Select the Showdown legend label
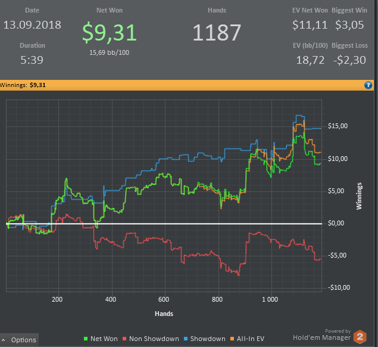Image resolution: width=378 pixels, height=347 pixels. pos(208,339)
